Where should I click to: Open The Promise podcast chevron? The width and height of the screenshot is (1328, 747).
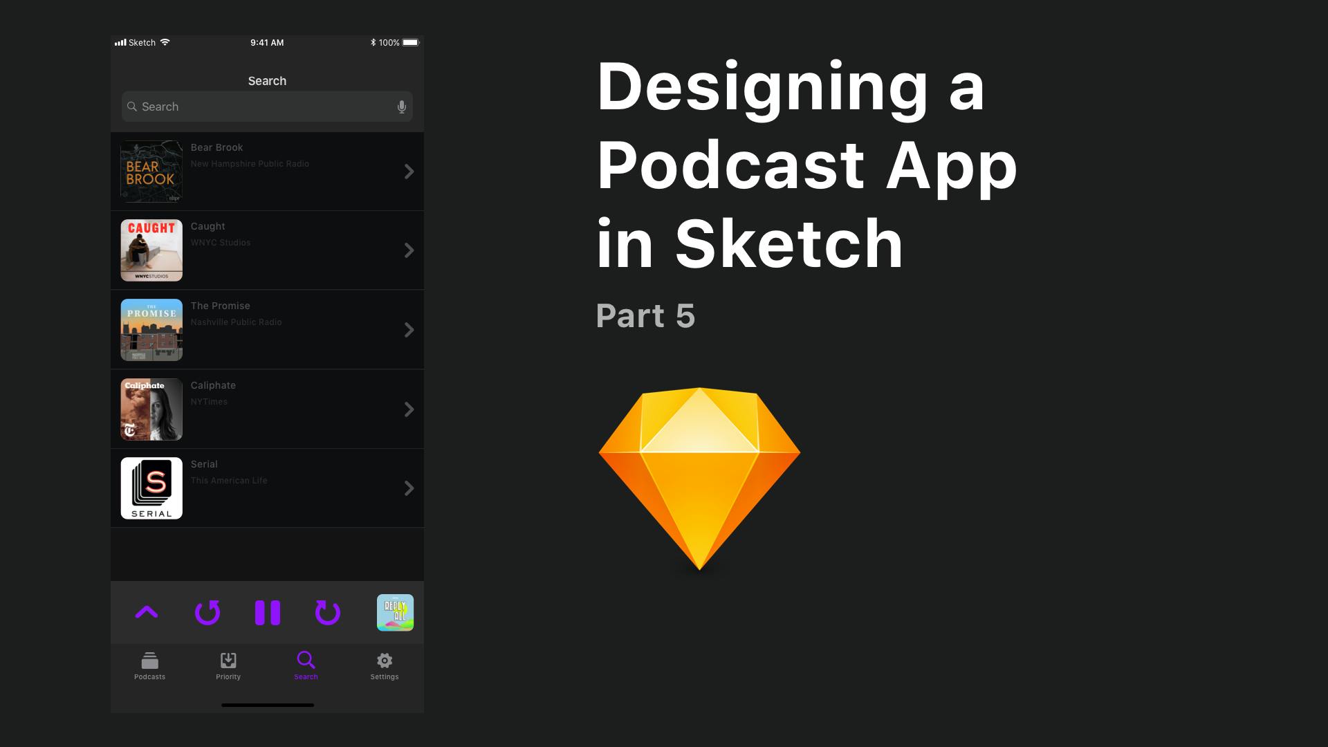point(409,330)
